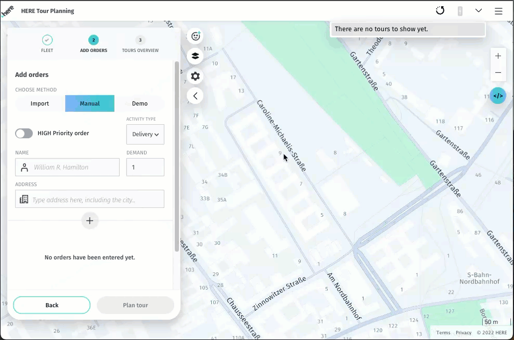Select the Add Orders step
Viewport: 514px width, 340px height.
(94, 44)
